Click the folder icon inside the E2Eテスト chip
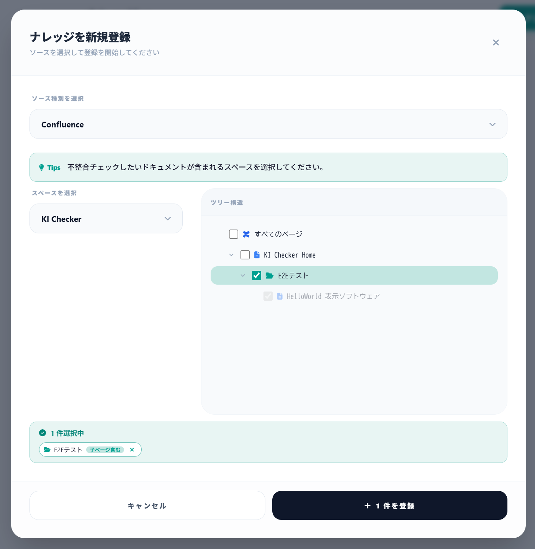 [47, 450]
